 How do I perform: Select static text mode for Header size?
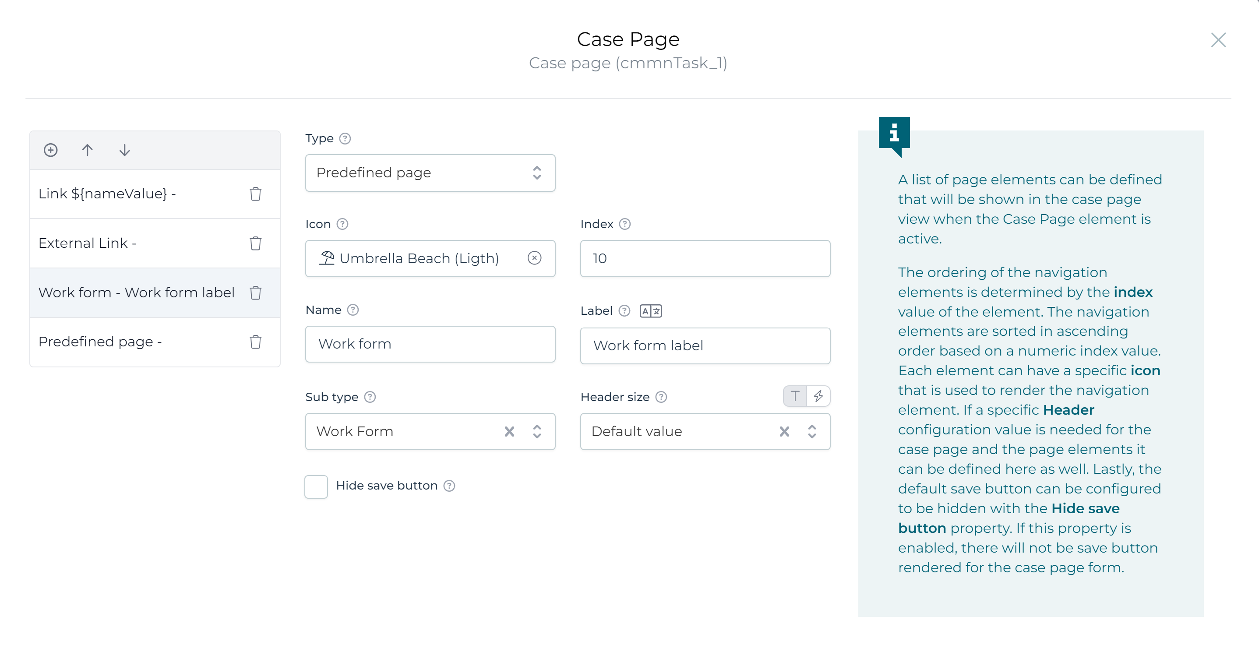[794, 396]
